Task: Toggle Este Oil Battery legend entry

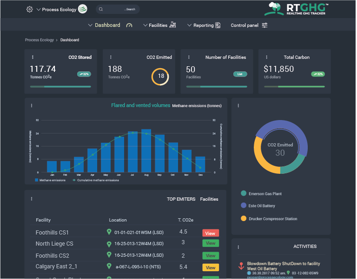Action: 258,205
